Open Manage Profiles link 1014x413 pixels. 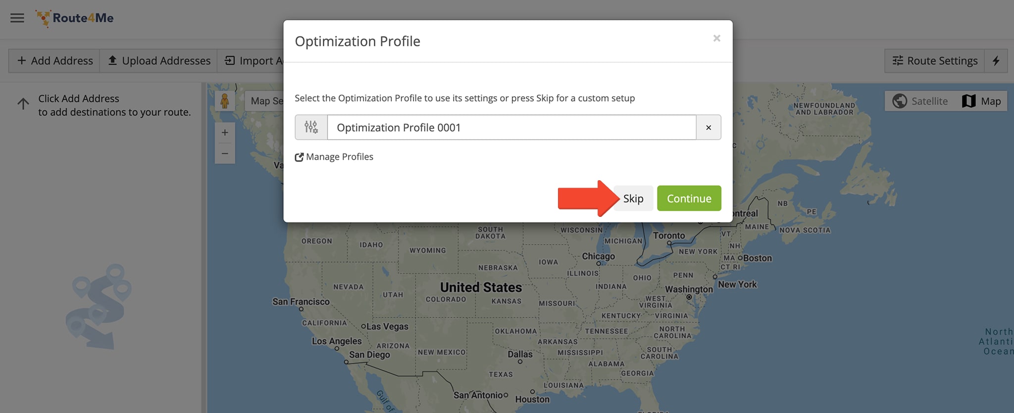(x=334, y=157)
